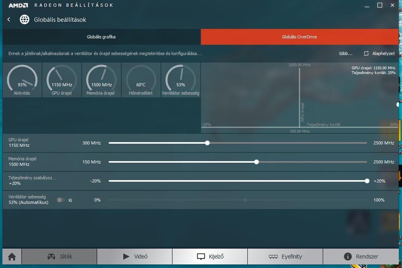Click the GPU clock versus power limit graph
The width and height of the screenshot is (402, 268).
point(300,98)
